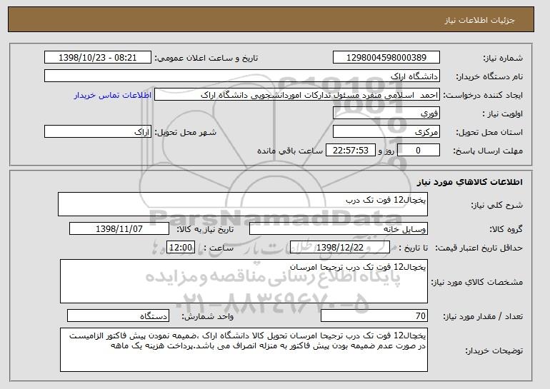
Task: Click the priority field فوري
Action: 386,113
